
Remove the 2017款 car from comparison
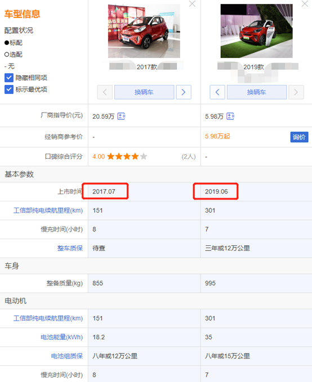(192, 3)
